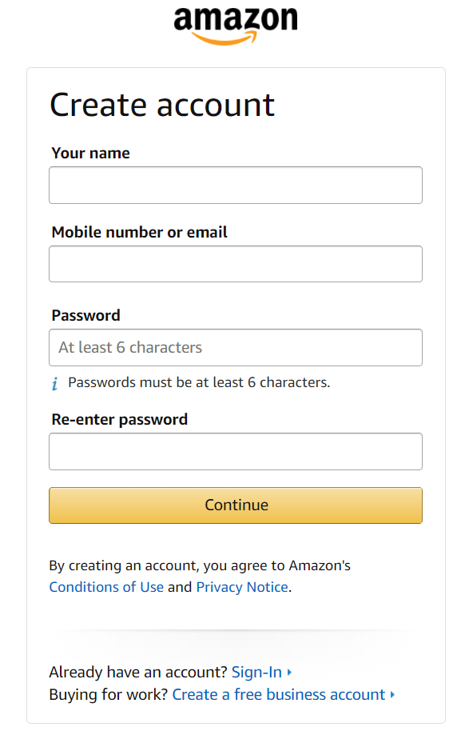Open the Privacy Notice link
This screenshot has height=739, width=465.
[242, 587]
